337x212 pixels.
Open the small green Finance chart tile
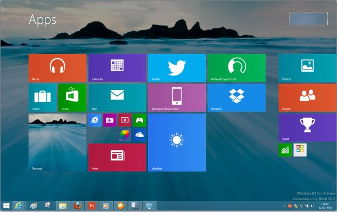click(285, 150)
